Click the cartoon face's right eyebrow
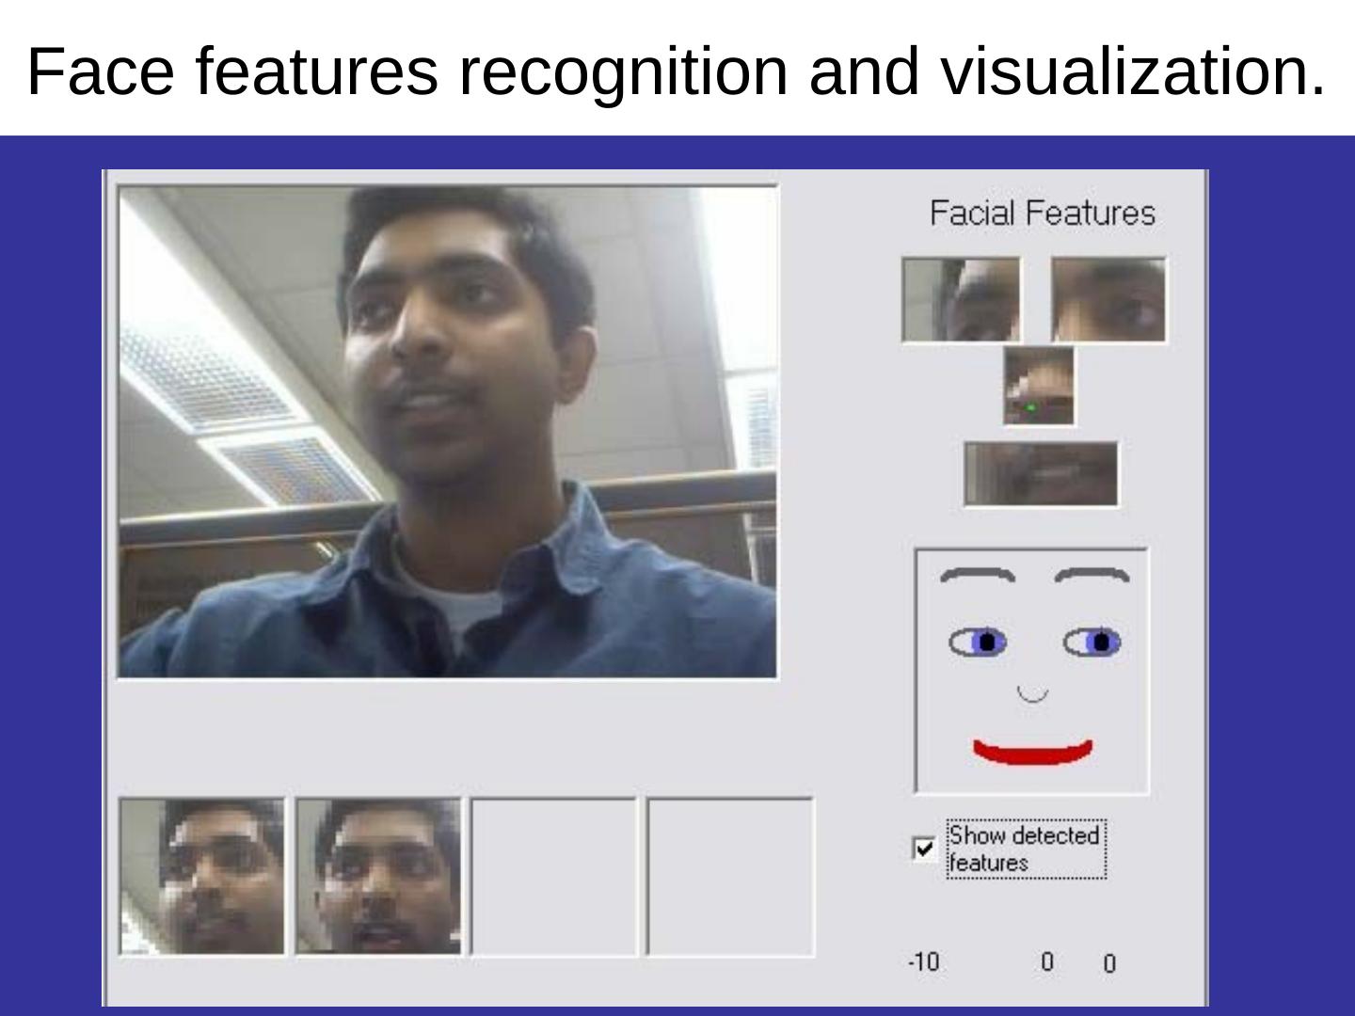Viewport: 1355px width, 1016px height. 1092,573
